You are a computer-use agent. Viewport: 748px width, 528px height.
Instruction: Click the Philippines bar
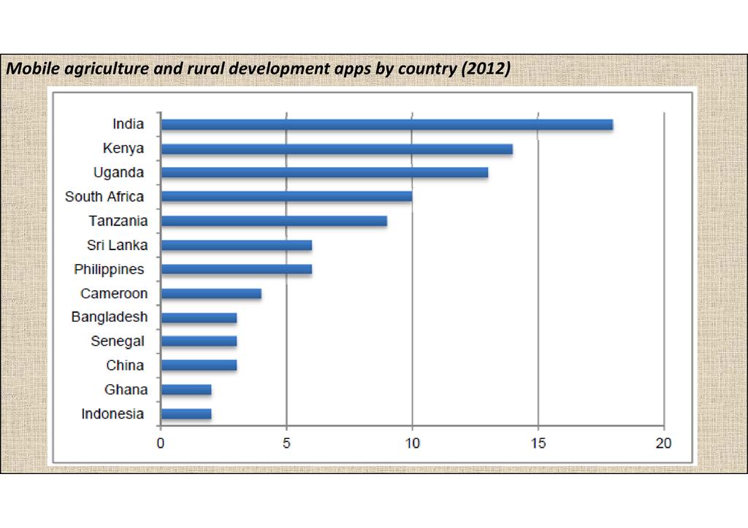[236, 269]
